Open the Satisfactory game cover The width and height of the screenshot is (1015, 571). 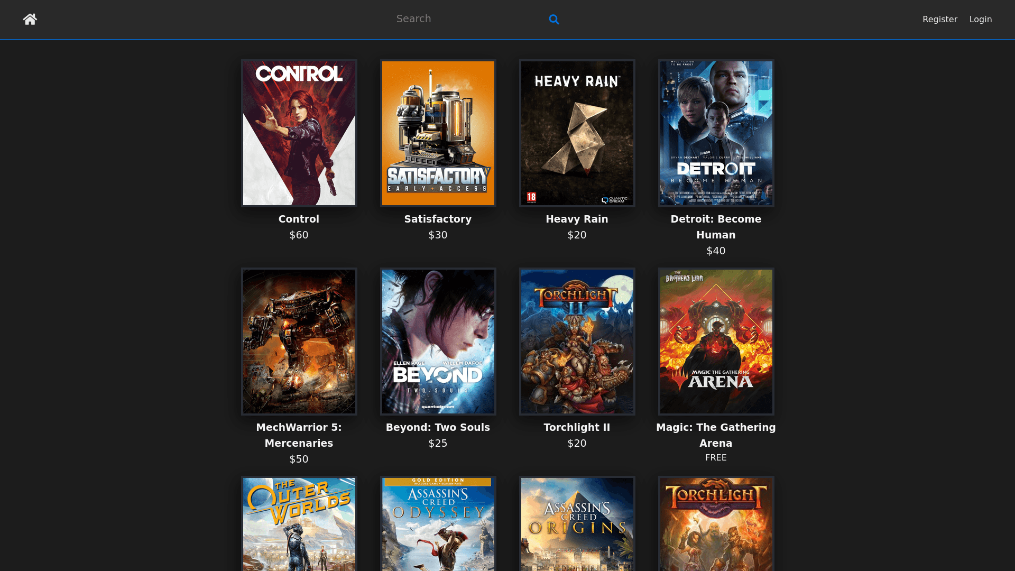[x=438, y=133]
